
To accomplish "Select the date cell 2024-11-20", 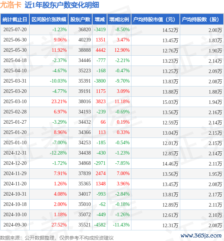I will pyautogui.click(x=15, y=184).
